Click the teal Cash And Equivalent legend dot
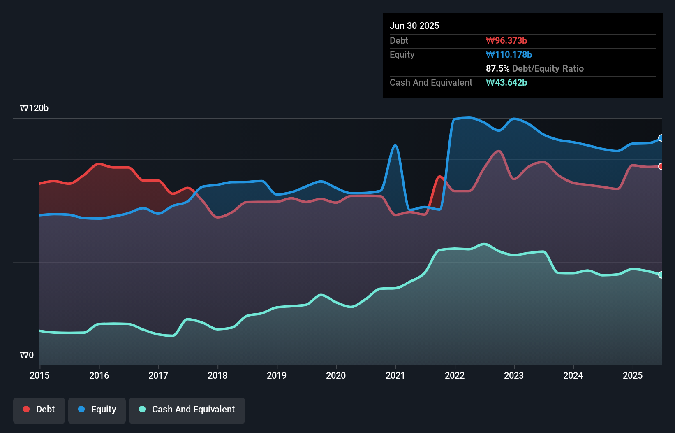The width and height of the screenshot is (675, 433). [142, 410]
